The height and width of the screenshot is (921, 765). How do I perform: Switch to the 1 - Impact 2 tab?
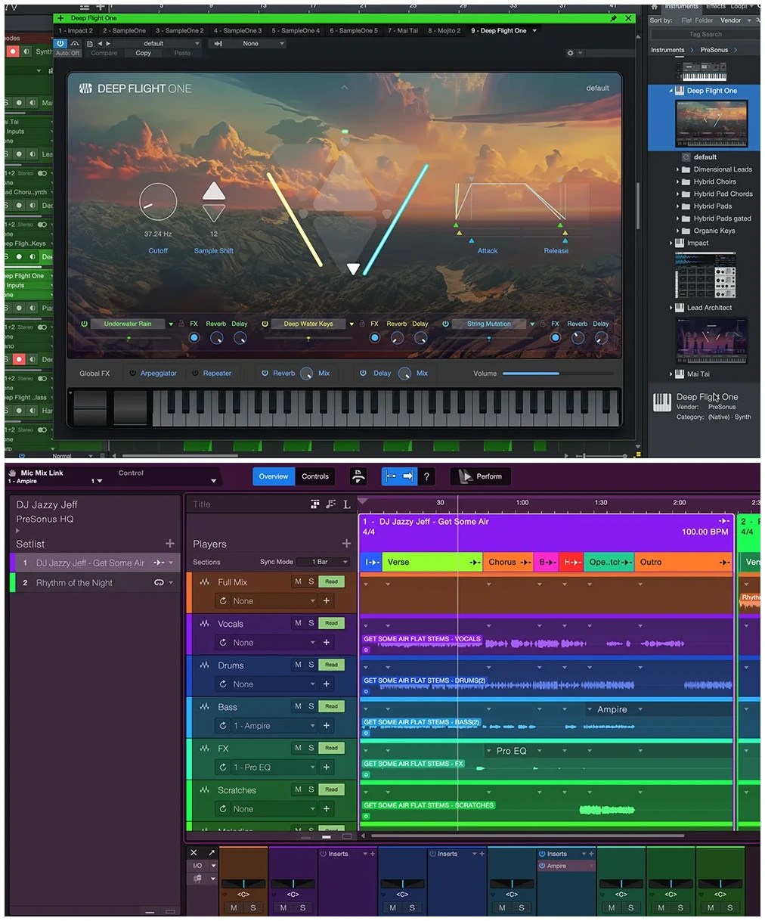coord(76,31)
